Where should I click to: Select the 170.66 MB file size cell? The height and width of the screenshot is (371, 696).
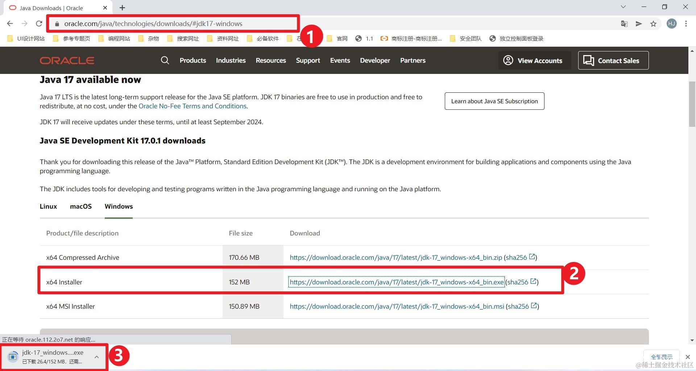pyautogui.click(x=253, y=258)
